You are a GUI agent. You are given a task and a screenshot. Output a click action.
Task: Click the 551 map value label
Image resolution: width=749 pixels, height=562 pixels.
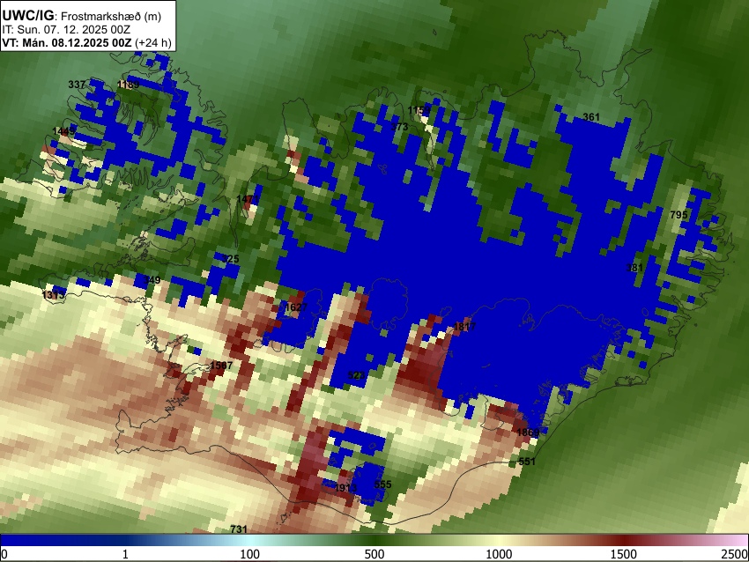tap(527, 462)
